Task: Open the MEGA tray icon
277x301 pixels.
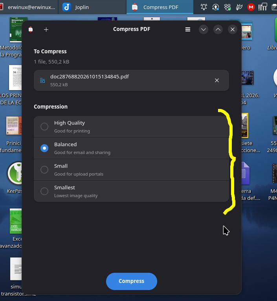Action: [251, 7]
